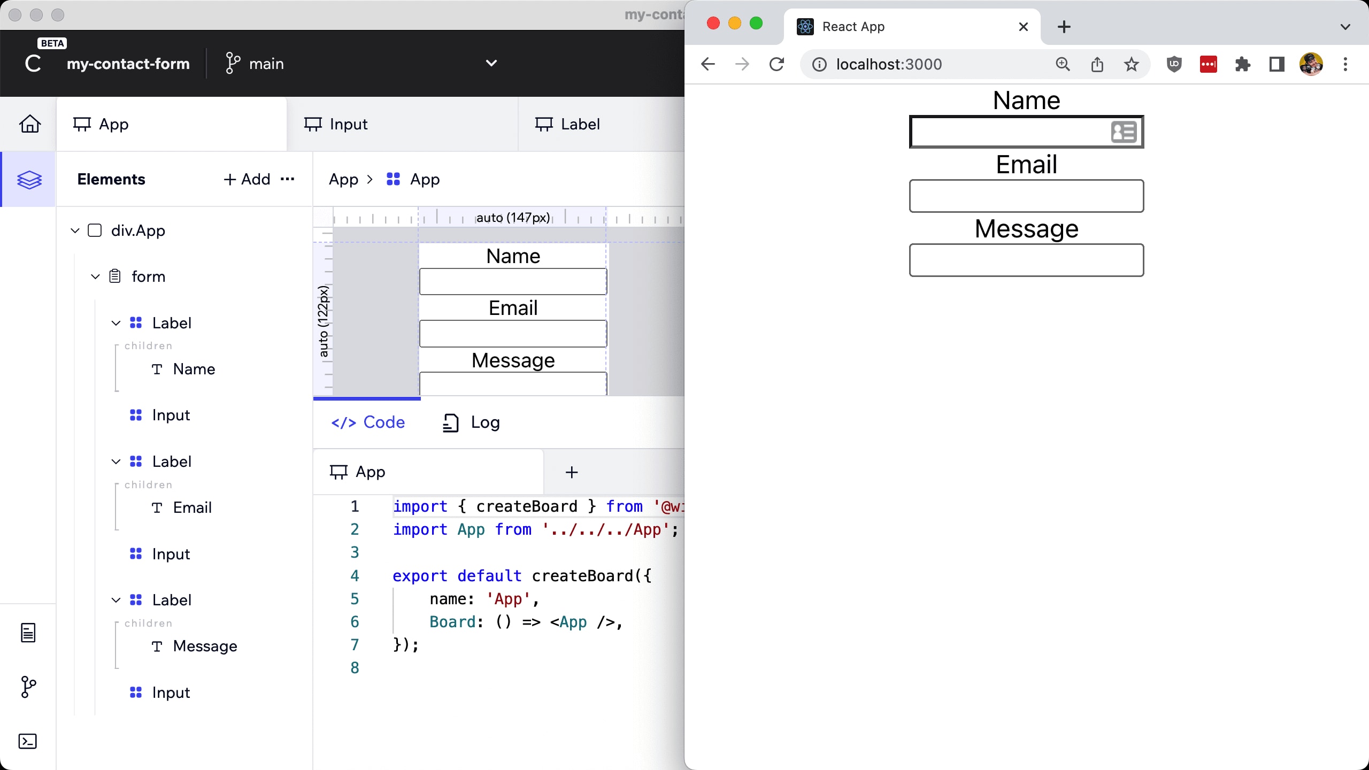Add a new code file tab
Screen dimensions: 1369x770
point(571,472)
